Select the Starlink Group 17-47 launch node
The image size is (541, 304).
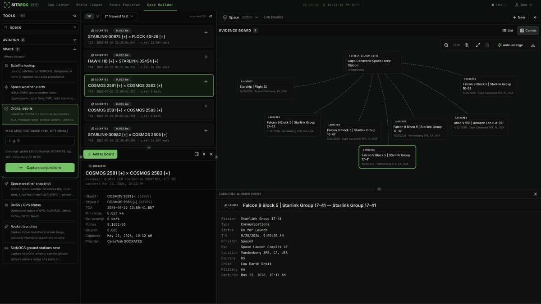(x=292, y=125)
